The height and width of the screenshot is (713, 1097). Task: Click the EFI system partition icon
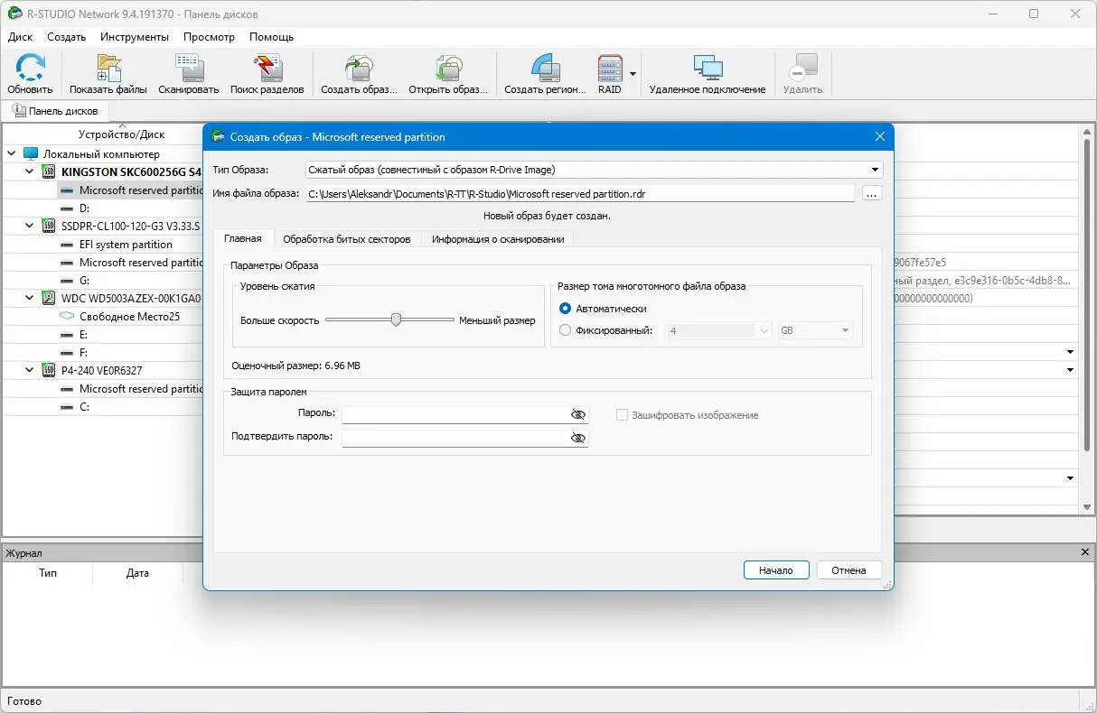67,245
